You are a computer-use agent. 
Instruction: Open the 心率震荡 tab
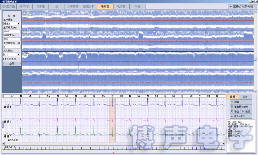tap(73, 6)
